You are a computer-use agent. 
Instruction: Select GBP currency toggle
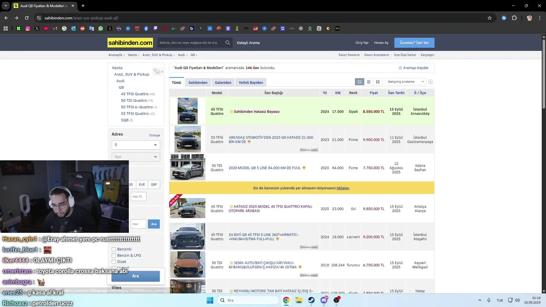pos(154,185)
